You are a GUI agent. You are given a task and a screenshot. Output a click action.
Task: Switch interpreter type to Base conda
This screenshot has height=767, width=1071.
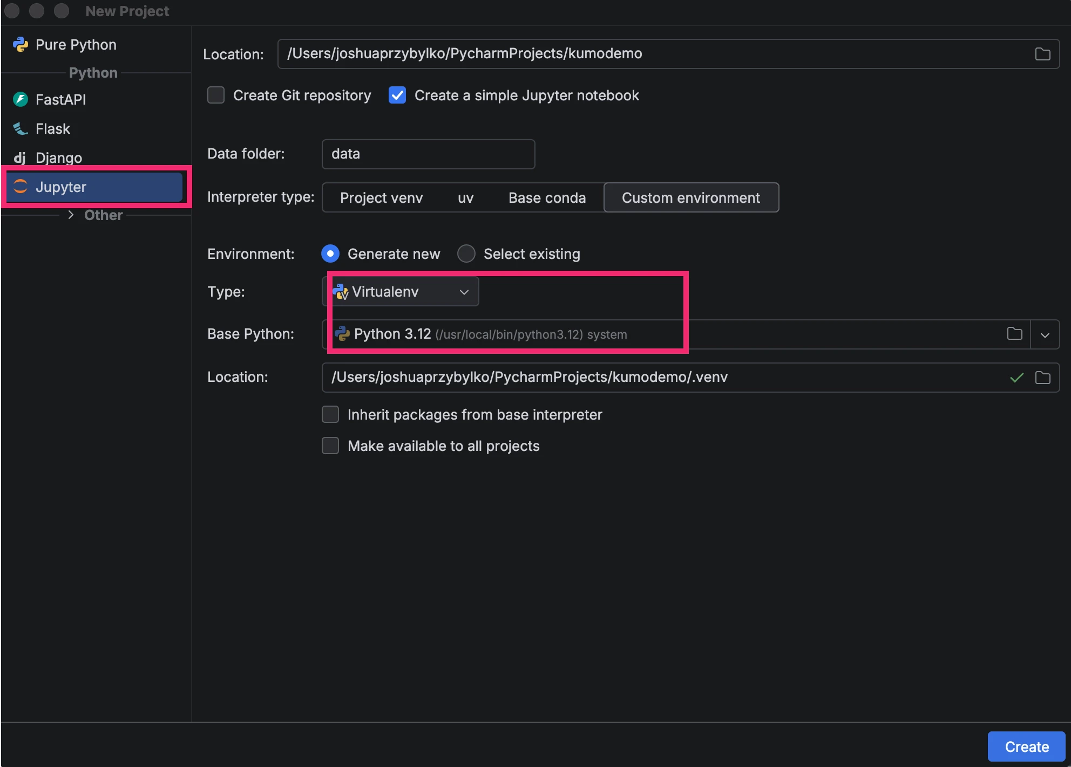546,198
